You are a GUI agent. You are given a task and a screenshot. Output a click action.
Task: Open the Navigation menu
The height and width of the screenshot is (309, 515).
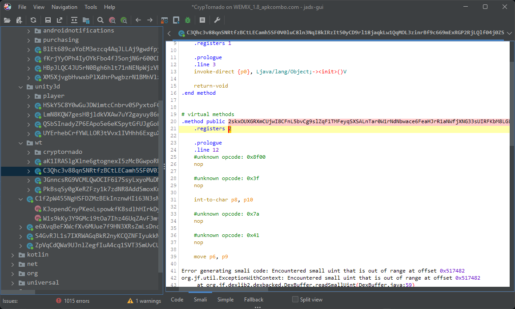click(x=64, y=7)
